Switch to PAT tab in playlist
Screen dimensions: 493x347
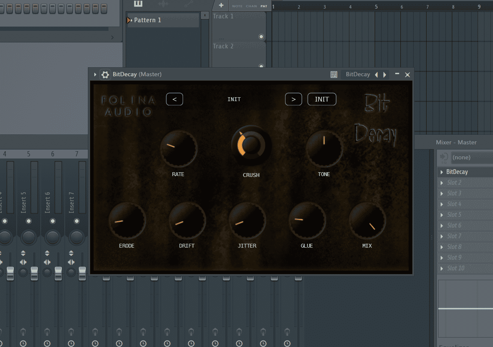click(264, 6)
